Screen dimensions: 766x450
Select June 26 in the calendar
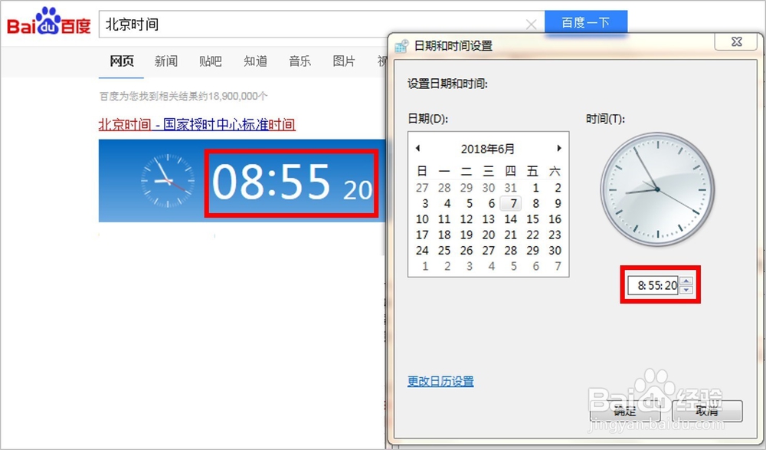click(x=466, y=251)
